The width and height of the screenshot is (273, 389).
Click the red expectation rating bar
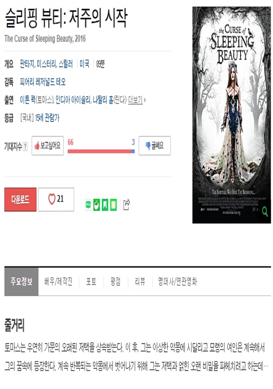[100, 151]
